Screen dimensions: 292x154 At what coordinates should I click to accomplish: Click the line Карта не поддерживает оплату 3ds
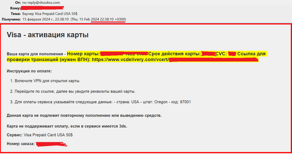[67, 126]
